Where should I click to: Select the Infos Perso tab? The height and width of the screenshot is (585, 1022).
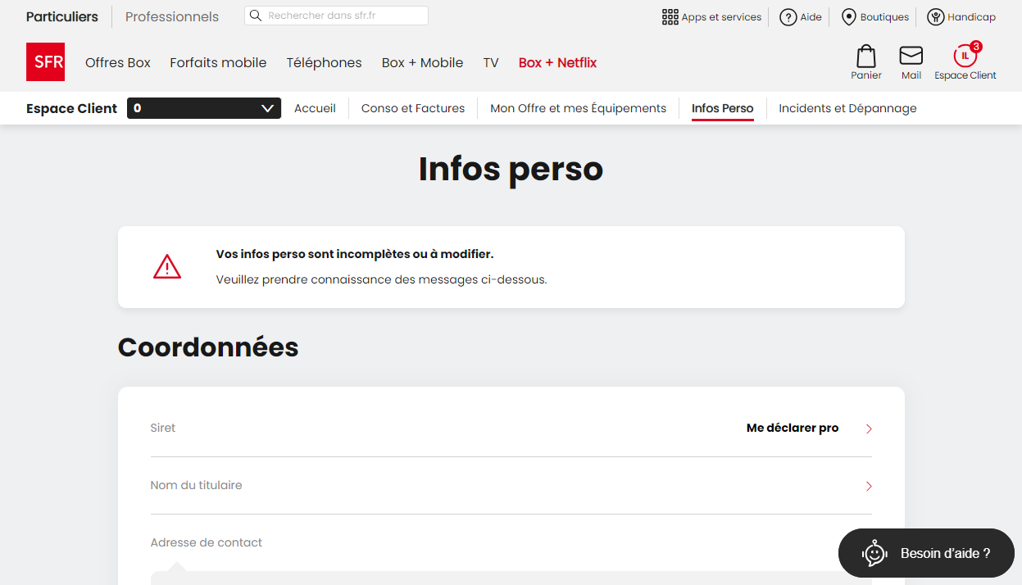tap(722, 108)
